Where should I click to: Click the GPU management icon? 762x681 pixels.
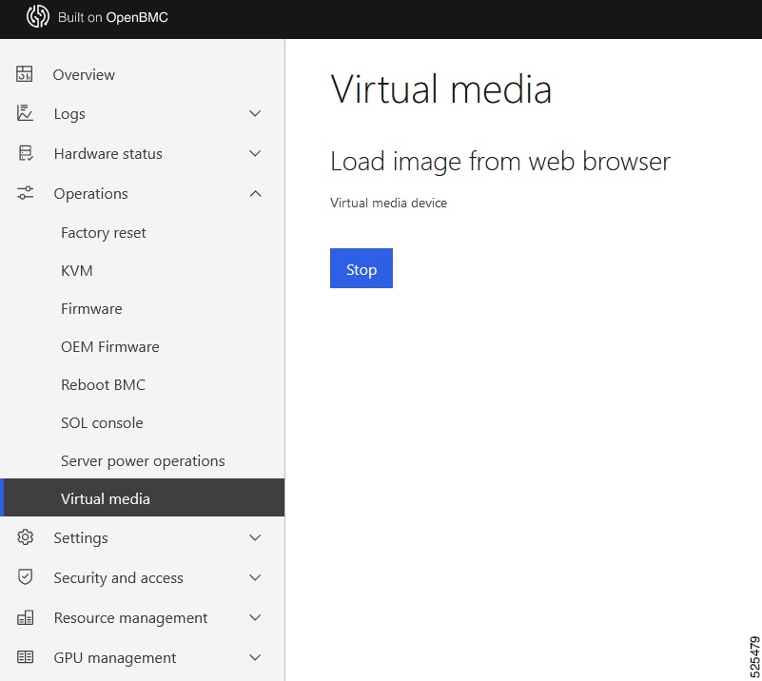(25, 657)
